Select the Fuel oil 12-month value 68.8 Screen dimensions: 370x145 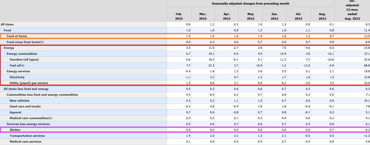point(365,65)
